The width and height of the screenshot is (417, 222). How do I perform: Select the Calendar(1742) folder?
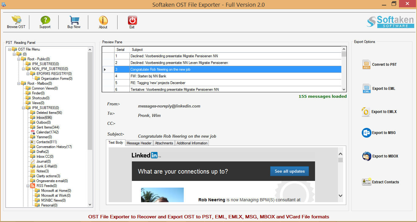(x=47, y=132)
